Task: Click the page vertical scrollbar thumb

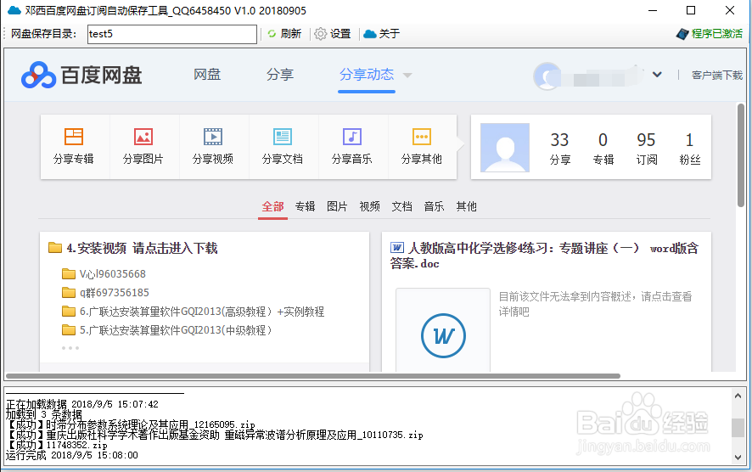Action: (x=741, y=155)
